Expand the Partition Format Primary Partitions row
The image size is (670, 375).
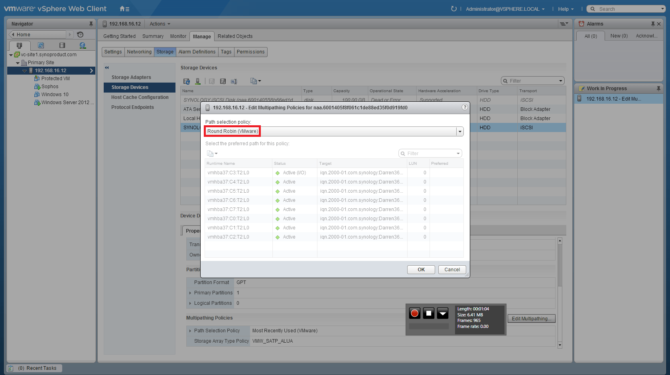coord(190,292)
